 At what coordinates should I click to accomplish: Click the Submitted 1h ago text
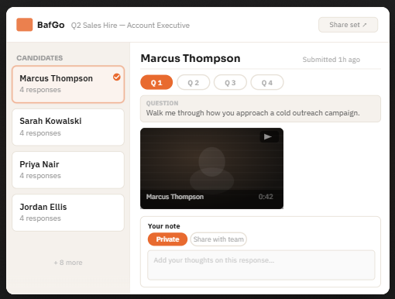[x=331, y=60]
